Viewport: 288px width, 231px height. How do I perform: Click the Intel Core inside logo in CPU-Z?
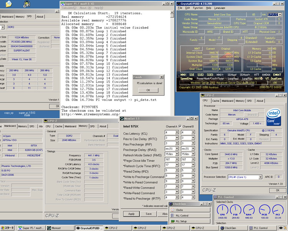(274, 117)
